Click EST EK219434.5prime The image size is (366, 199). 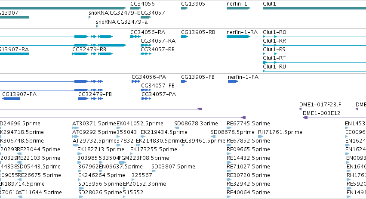point(164,132)
